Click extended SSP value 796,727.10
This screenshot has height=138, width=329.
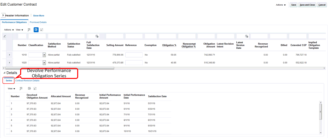(x=301, y=55)
